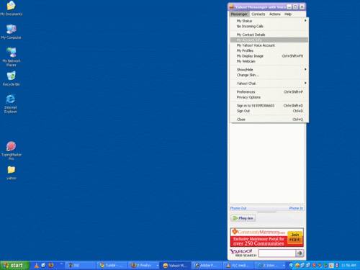Open the Help menu

(x=288, y=14)
